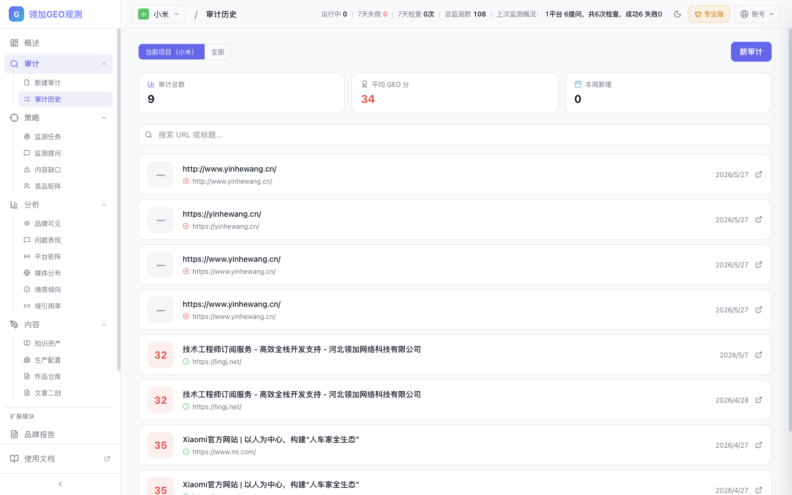Image resolution: width=792 pixels, height=495 pixels.
Task: Click the 策略 target icon
Action: click(14, 118)
